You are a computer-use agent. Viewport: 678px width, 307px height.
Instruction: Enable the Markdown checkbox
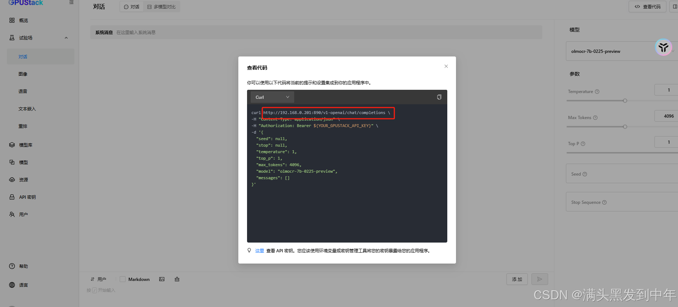click(x=123, y=279)
